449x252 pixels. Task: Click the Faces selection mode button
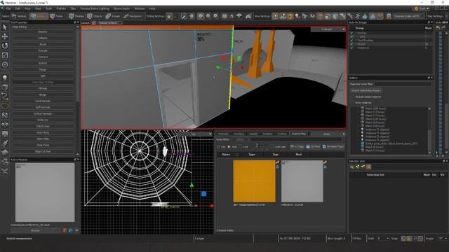click(x=57, y=16)
